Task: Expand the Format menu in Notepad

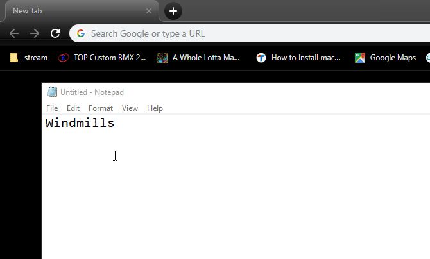Action: point(101,108)
